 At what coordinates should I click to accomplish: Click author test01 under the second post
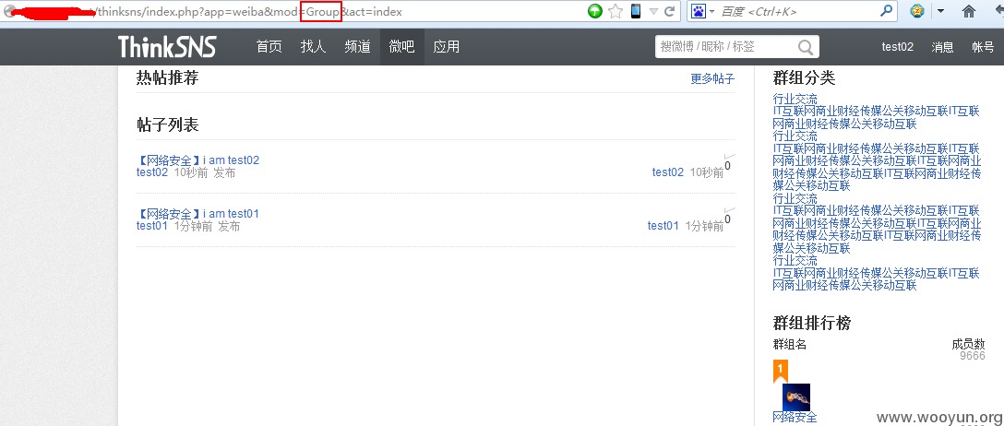click(152, 226)
